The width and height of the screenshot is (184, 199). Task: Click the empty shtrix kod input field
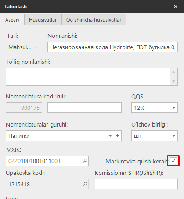pyautogui.click(x=84, y=108)
